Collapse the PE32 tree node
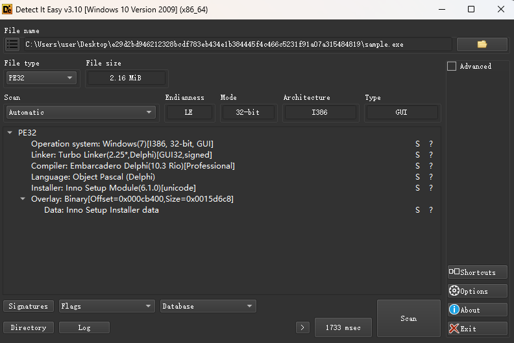 coord(10,133)
